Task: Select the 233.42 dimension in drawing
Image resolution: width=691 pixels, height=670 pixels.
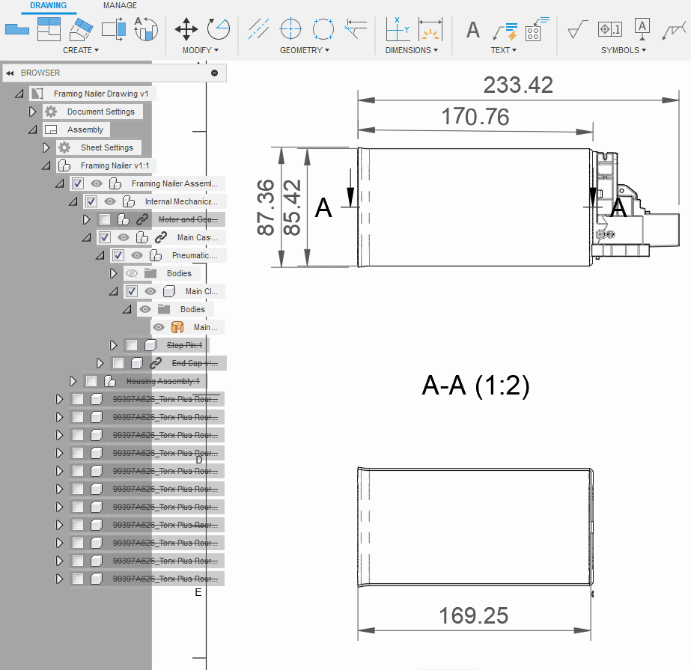Action: 518,85
